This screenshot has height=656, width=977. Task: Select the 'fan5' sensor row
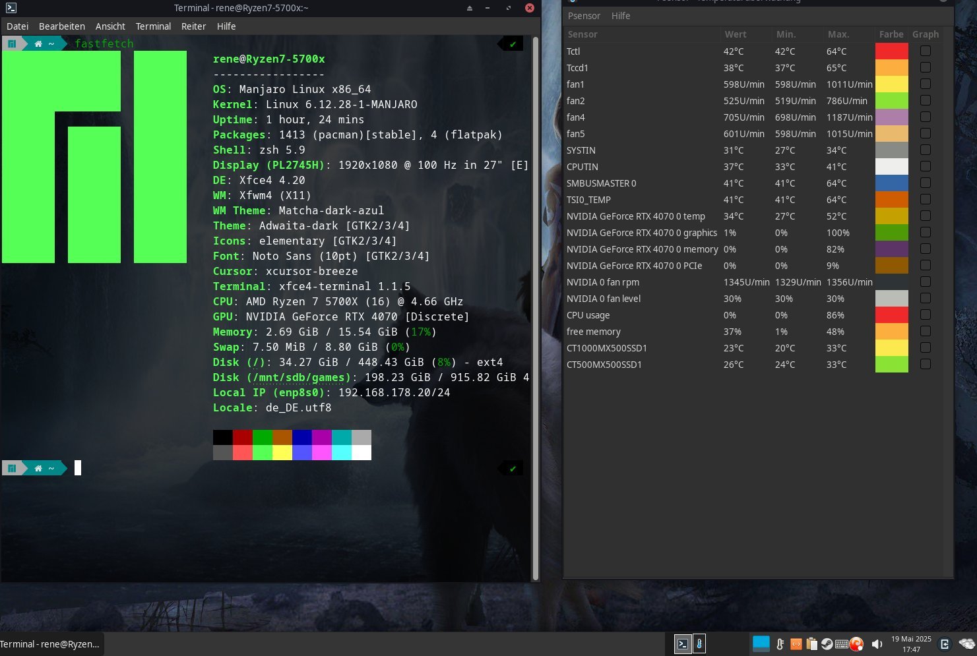[x=753, y=133]
